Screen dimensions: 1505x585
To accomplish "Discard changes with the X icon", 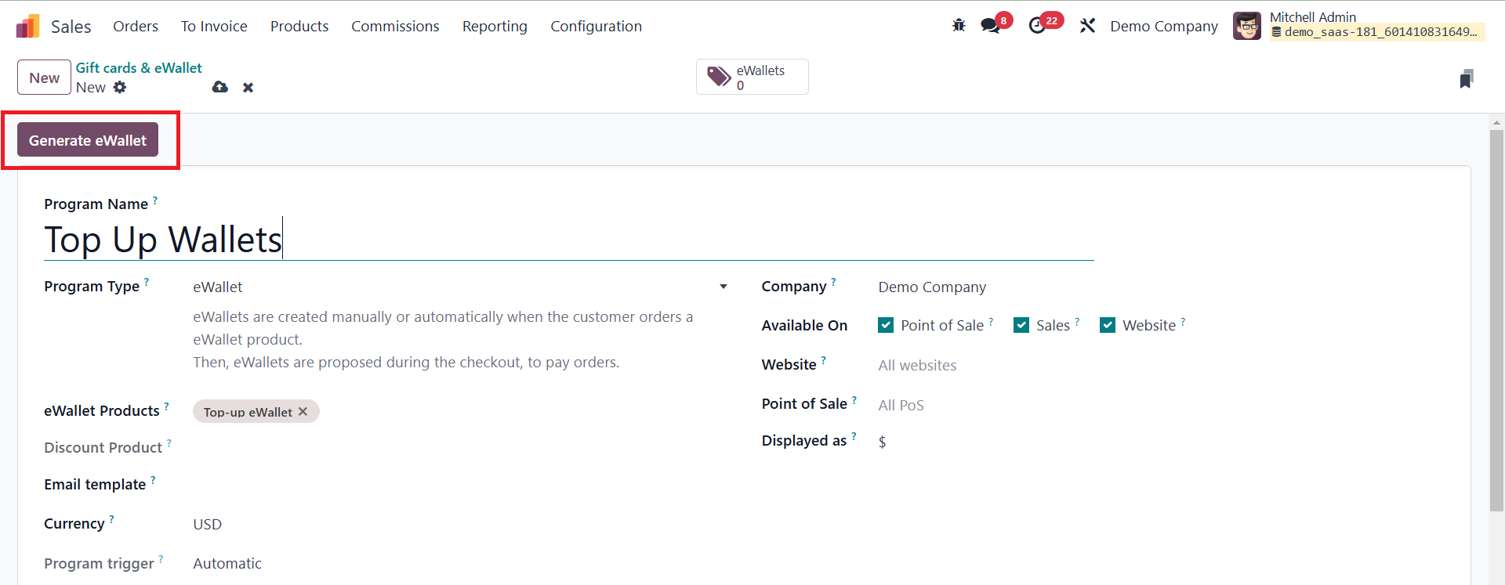I will click(x=248, y=88).
